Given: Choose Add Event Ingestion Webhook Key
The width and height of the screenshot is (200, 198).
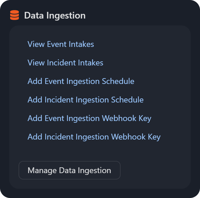Looking at the screenshot, I should pos(89,118).
